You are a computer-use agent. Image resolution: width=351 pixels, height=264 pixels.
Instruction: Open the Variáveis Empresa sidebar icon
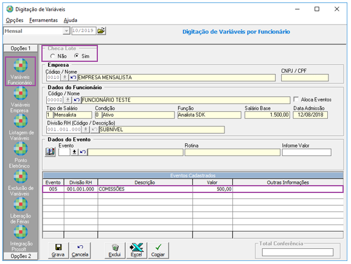click(x=20, y=100)
